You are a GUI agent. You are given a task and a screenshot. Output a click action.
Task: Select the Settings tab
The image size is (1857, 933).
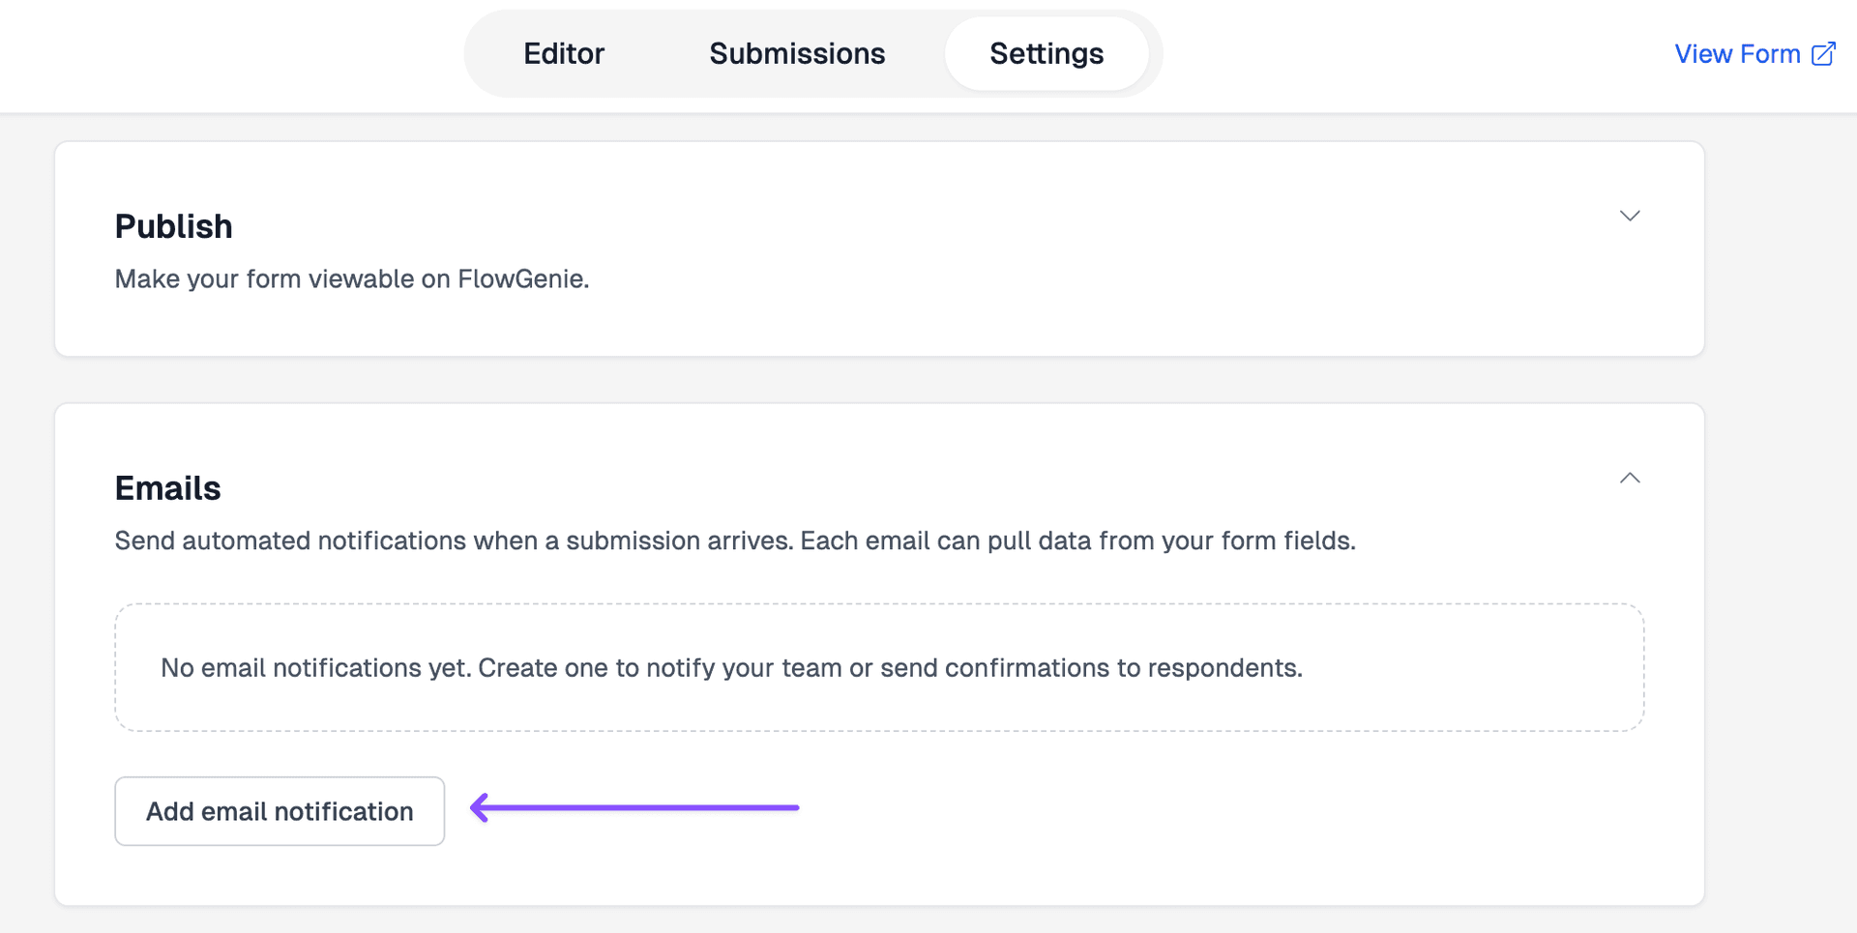tap(1046, 53)
